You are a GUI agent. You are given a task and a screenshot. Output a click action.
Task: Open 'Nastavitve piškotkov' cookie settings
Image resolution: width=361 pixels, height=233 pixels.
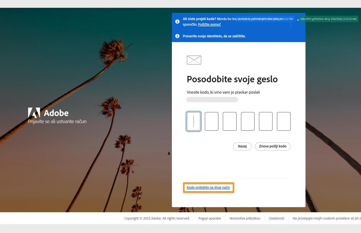coord(245,218)
